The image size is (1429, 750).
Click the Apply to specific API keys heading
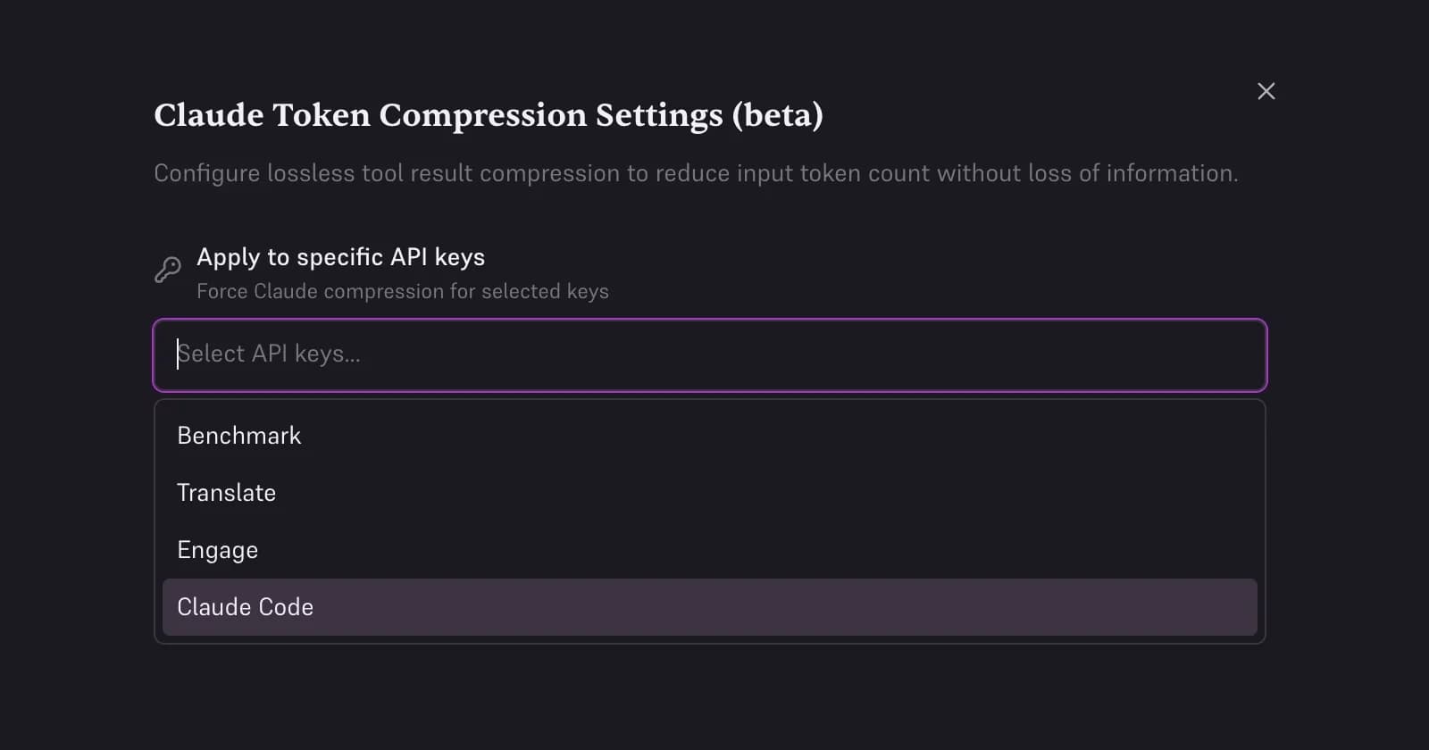(340, 258)
